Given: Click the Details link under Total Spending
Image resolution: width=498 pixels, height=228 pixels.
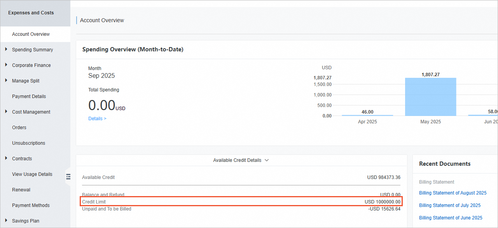Looking at the screenshot, I should [97, 119].
